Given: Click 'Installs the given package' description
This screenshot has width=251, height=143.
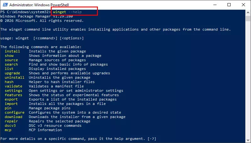Looking at the screenshot, I should (57, 51).
